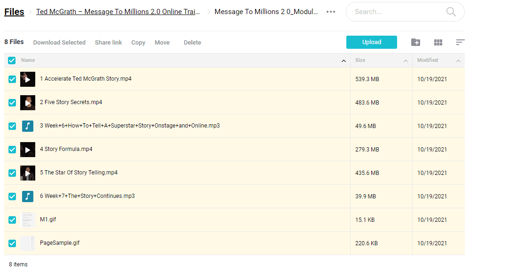This screenshot has width=508, height=272.
Task: Click the Size column header label
Action: [x=360, y=60]
